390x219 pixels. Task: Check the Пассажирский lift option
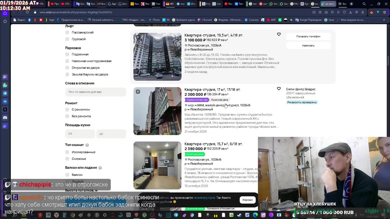[67, 32]
